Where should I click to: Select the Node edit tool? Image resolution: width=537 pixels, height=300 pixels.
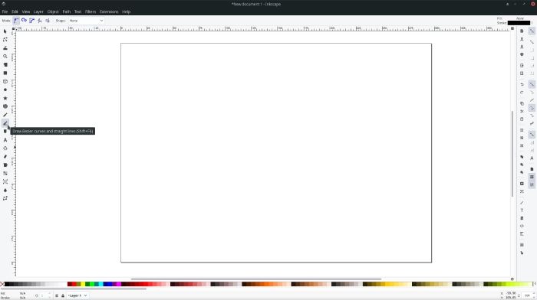click(5, 40)
